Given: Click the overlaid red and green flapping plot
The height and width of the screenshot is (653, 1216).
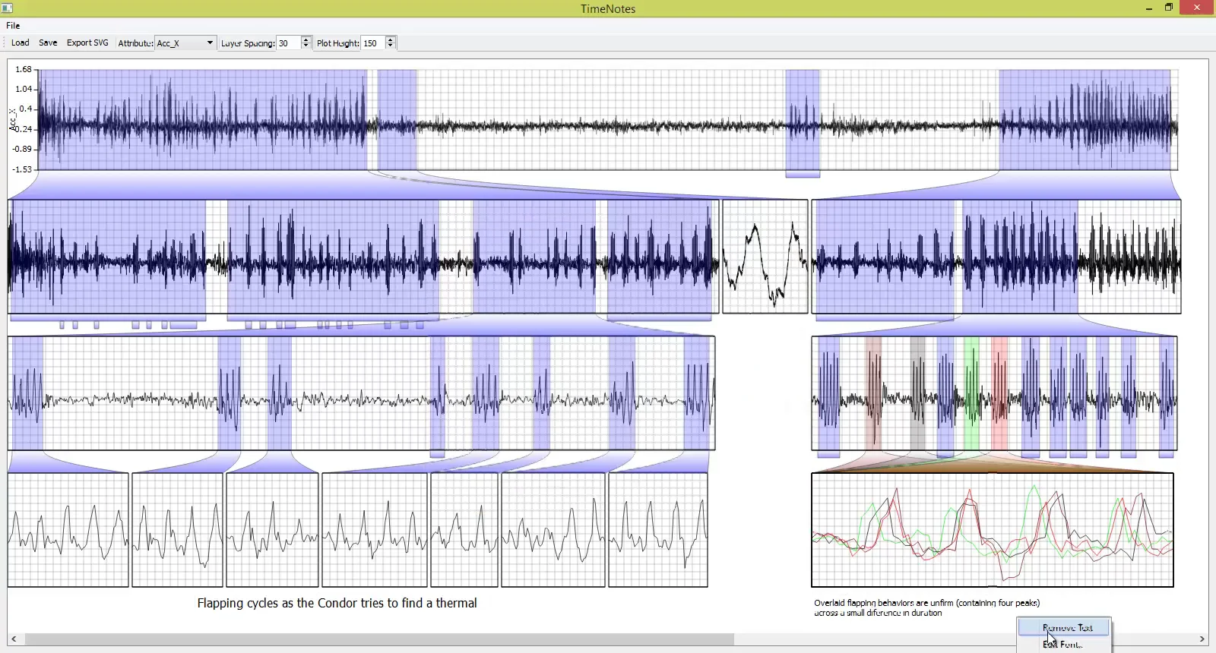Looking at the screenshot, I should (x=993, y=530).
